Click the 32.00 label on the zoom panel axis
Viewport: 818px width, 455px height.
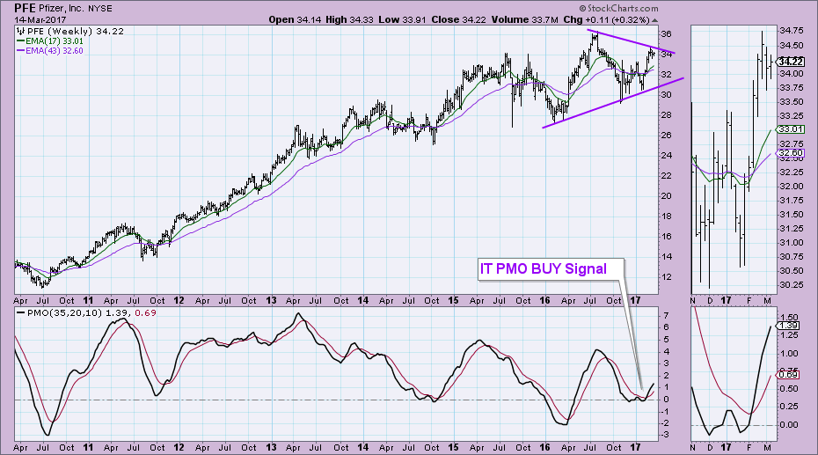(791, 187)
